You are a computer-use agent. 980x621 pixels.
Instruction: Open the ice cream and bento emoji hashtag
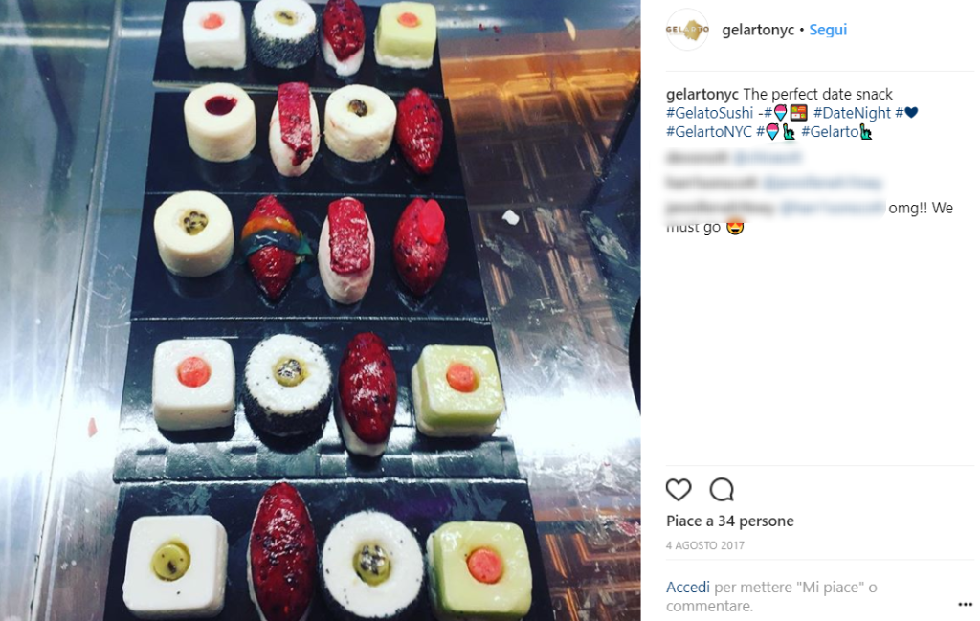tap(786, 113)
